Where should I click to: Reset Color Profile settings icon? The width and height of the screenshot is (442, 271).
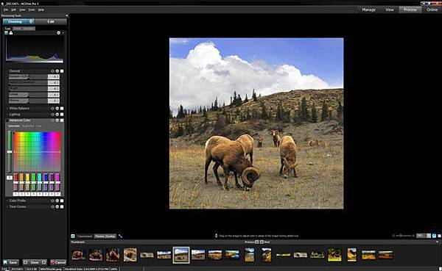pyautogui.click(x=52, y=201)
